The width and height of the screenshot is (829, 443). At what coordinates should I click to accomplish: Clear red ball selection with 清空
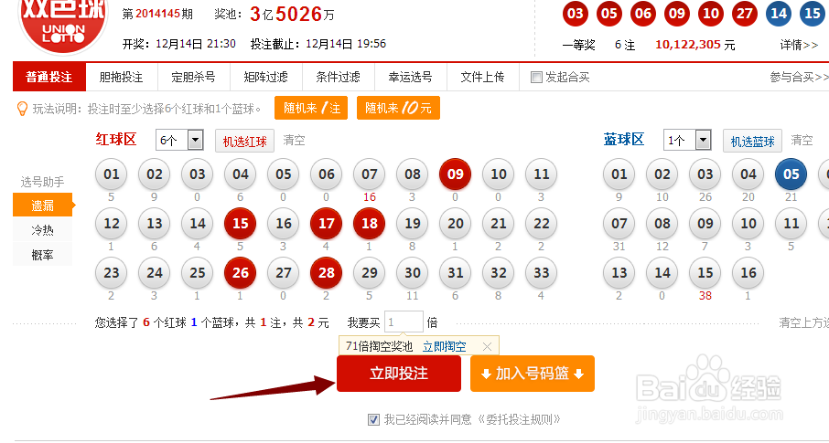(x=294, y=141)
